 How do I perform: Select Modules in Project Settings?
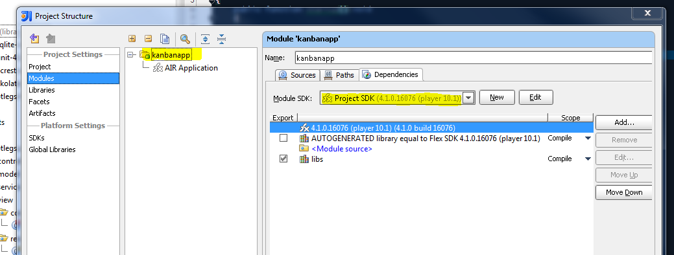coord(73,78)
